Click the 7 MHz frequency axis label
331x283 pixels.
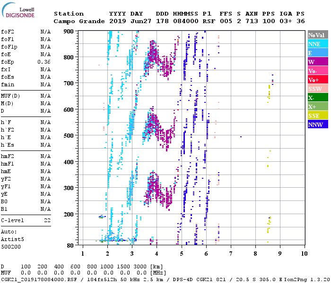pyautogui.click(x=231, y=254)
